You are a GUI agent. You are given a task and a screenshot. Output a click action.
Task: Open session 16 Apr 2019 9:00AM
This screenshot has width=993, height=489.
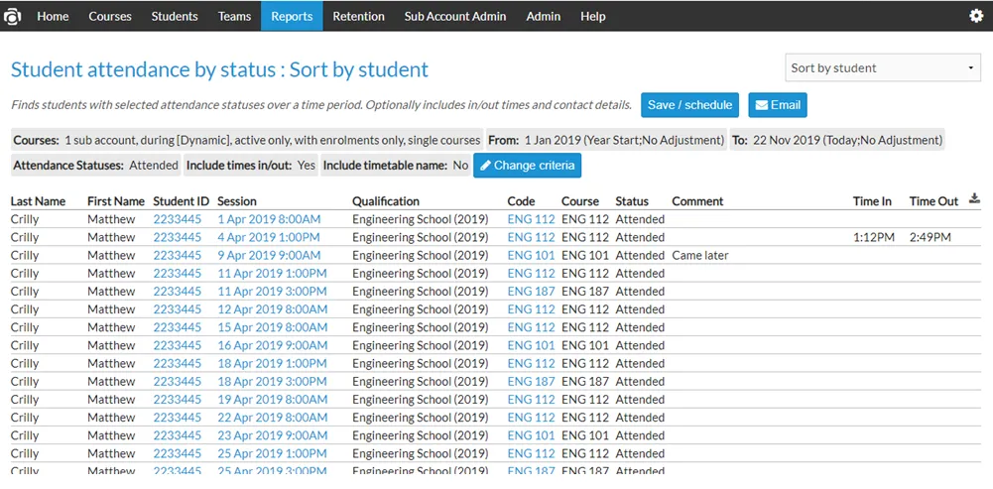pyautogui.click(x=273, y=346)
